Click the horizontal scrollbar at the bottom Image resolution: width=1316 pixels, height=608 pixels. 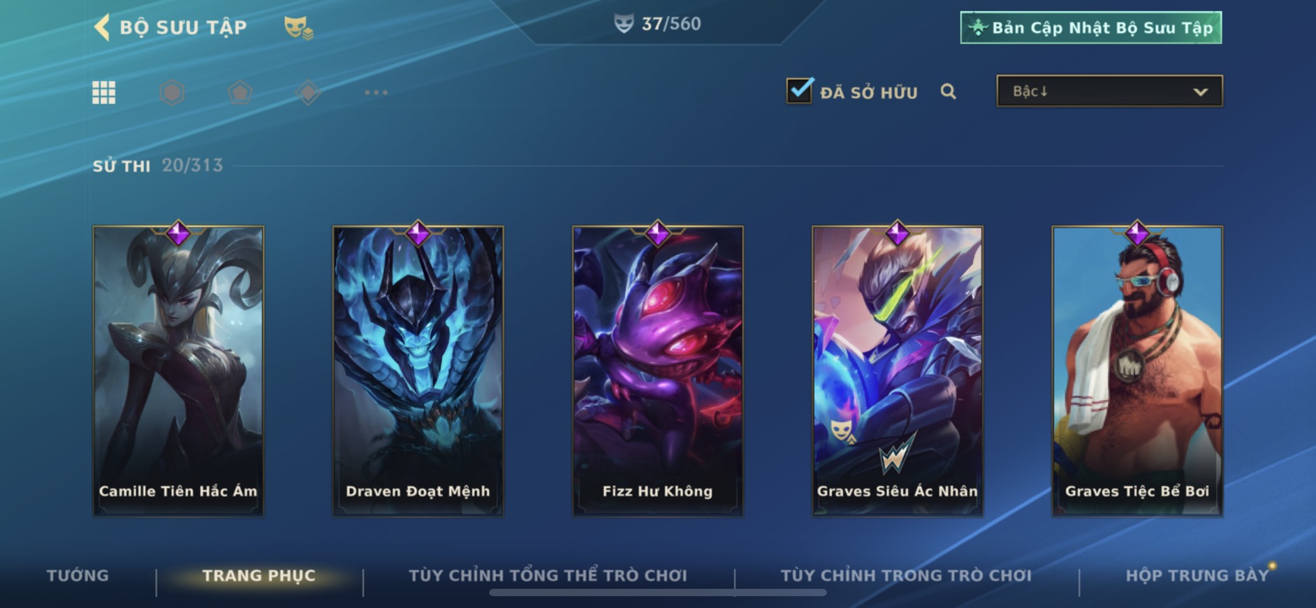click(658, 593)
